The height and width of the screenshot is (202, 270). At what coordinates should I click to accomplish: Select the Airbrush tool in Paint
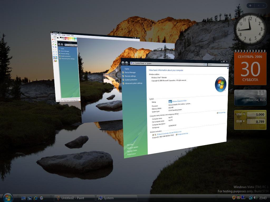pos(53,47)
